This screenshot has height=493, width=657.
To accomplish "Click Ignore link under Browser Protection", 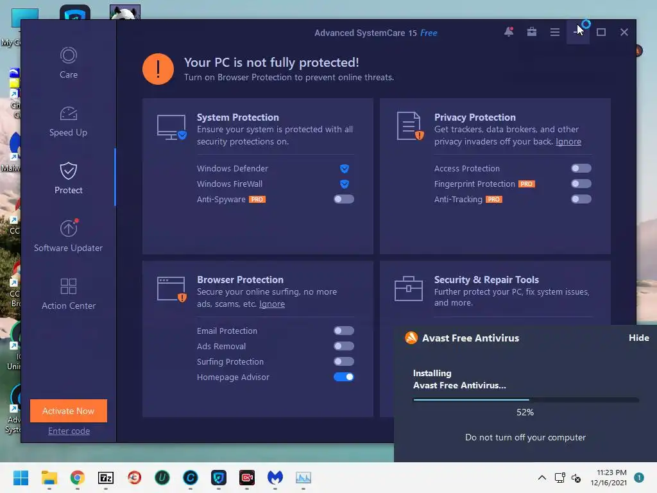I will click(272, 304).
